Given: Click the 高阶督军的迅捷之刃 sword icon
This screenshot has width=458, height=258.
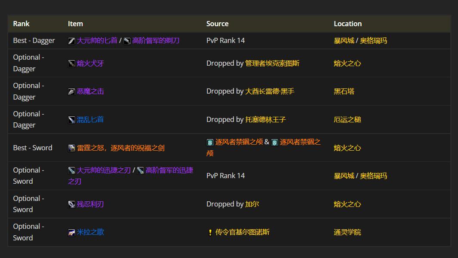Looking at the screenshot, I should tap(141, 170).
